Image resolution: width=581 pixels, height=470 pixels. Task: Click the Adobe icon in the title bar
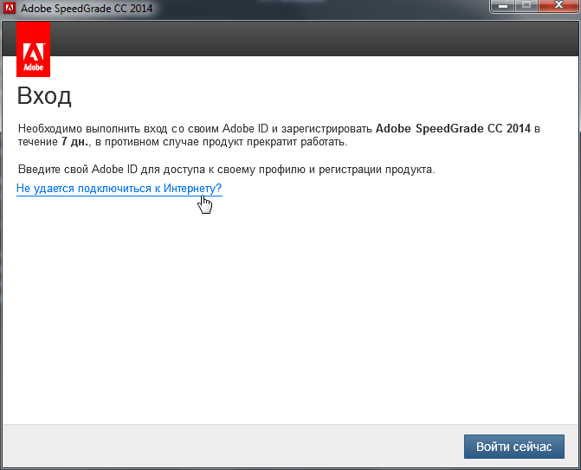[9, 8]
